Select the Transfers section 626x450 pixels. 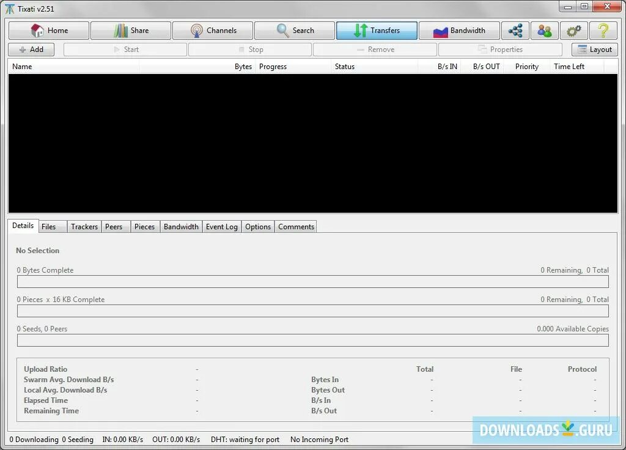point(377,31)
